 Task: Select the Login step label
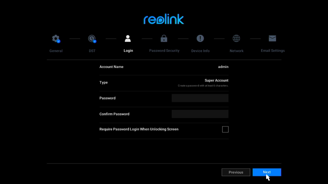point(128,51)
